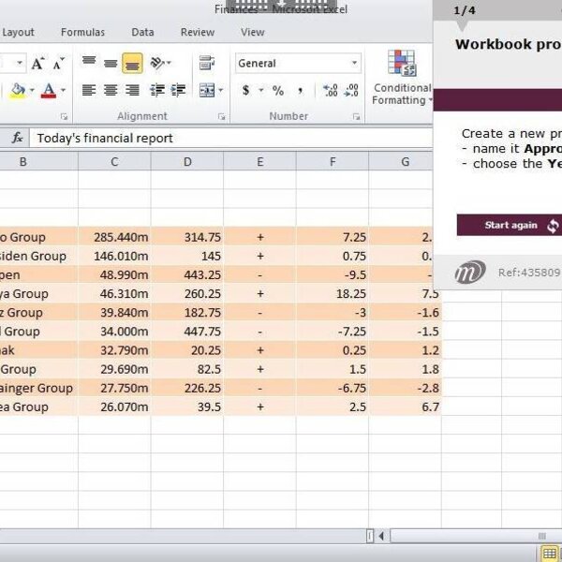Apply Percent Style

tap(278, 90)
